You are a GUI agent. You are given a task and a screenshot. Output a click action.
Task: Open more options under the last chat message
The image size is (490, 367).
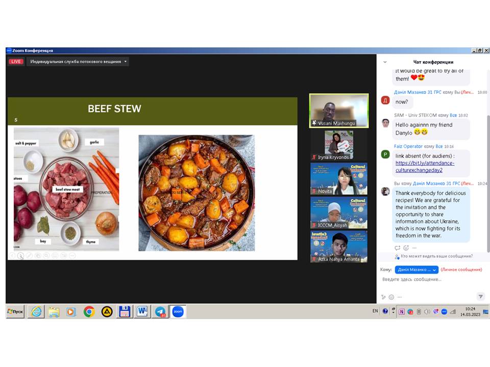click(414, 248)
